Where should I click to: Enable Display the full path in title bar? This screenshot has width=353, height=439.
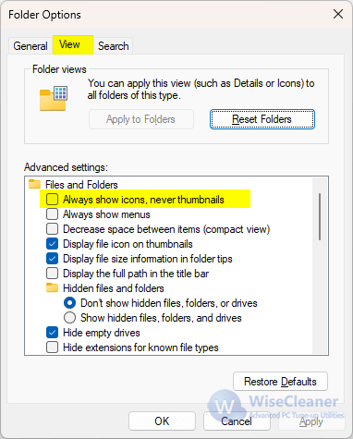(53, 274)
